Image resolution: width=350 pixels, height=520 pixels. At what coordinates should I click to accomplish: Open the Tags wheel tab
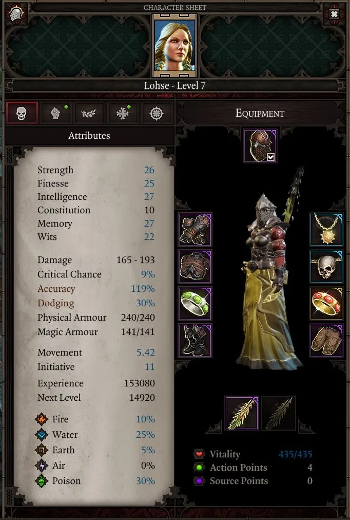(157, 113)
